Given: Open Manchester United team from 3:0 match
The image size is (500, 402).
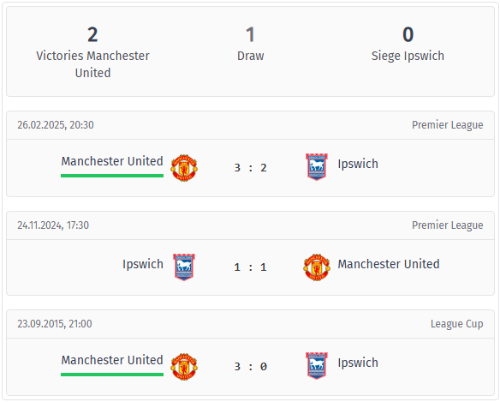Looking at the screenshot, I should point(112,360).
